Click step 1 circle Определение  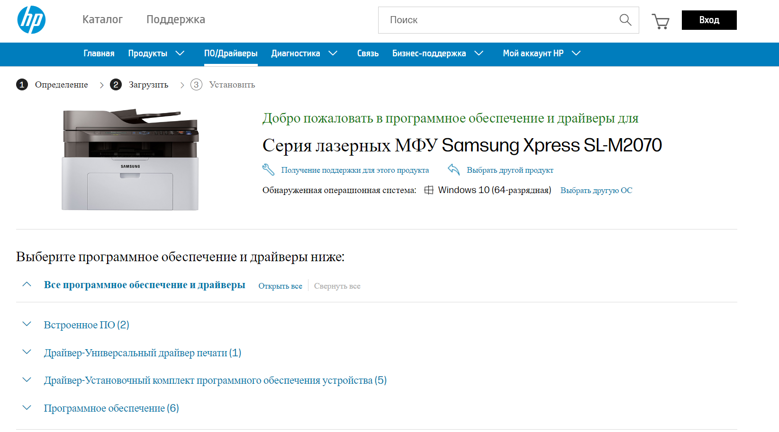22,85
